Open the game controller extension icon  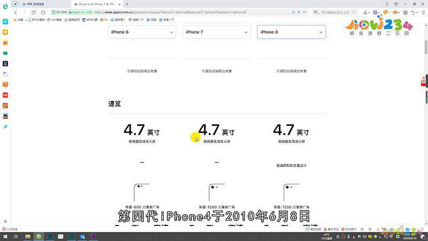[x=395, y=12]
